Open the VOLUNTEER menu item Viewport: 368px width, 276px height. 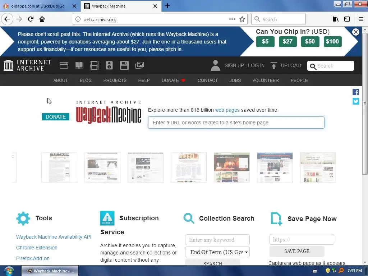pyautogui.click(x=266, y=80)
